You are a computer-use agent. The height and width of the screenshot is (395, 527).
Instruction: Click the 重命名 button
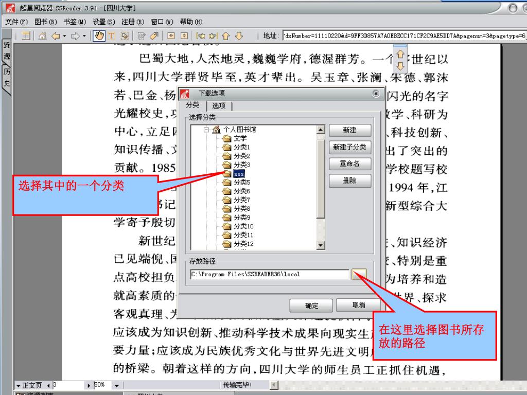coord(350,164)
